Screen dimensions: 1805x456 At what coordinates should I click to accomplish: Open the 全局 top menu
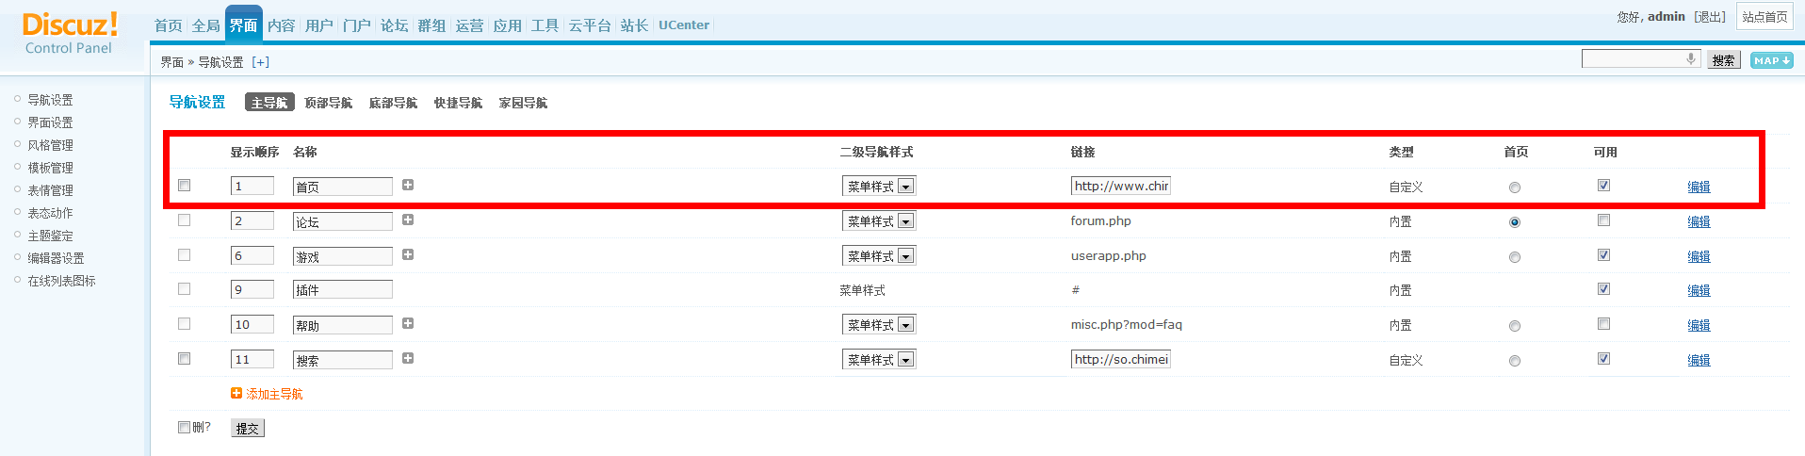(206, 25)
